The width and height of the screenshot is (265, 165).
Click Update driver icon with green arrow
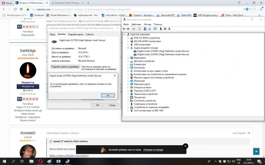[x=161, y=29]
